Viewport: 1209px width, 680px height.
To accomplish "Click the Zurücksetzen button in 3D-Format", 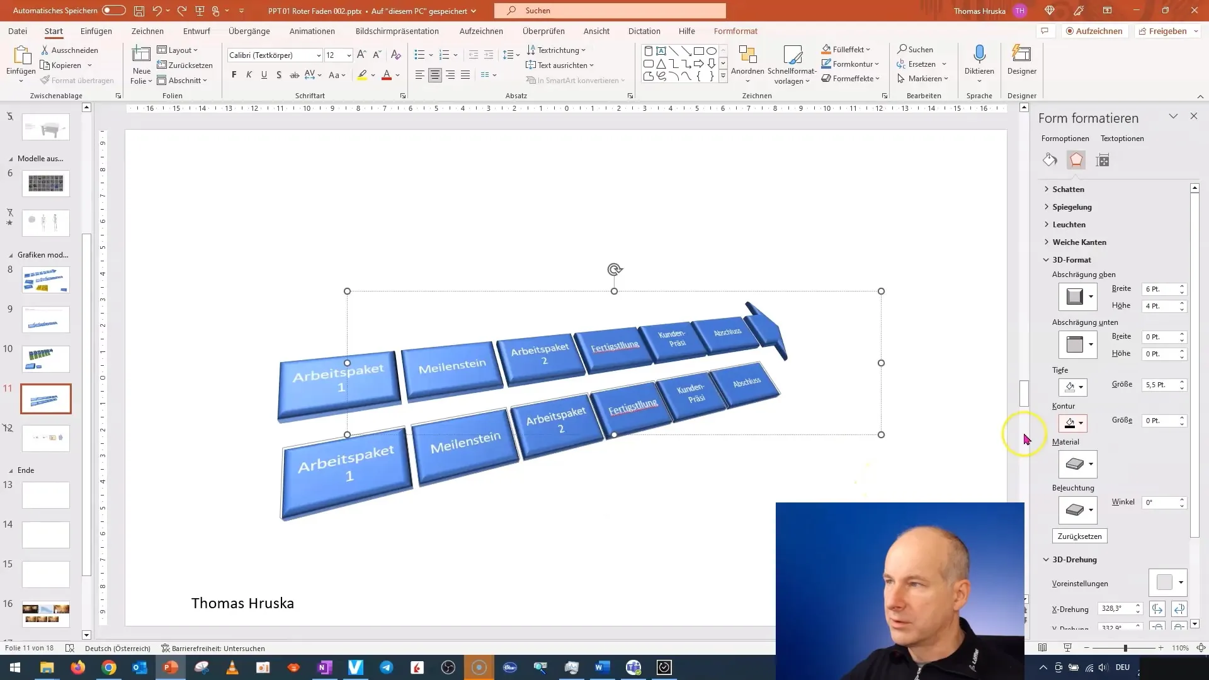I will point(1079,536).
